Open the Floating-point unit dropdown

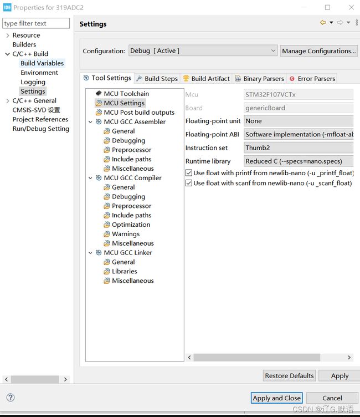point(299,121)
